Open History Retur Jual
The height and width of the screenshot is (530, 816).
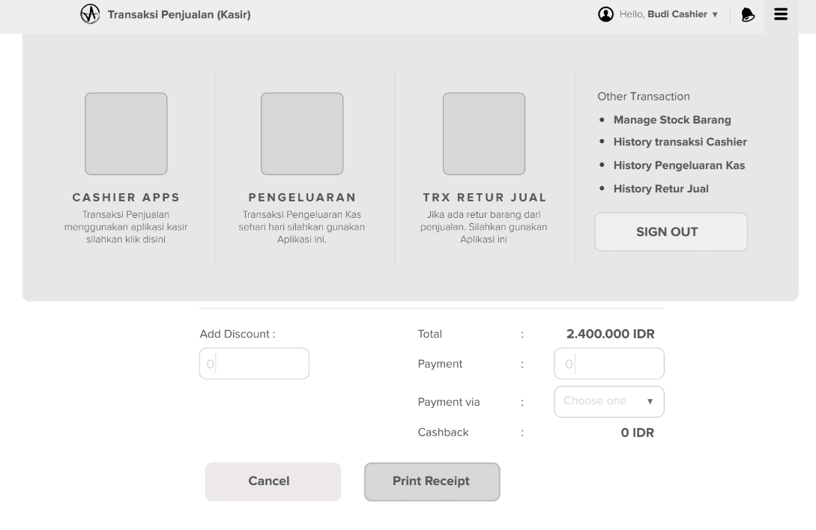(660, 189)
